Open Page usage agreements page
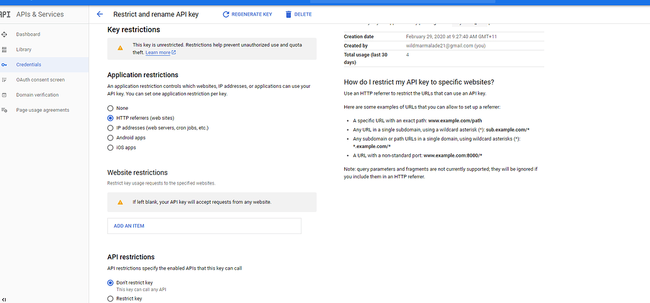 click(x=43, y=110)
